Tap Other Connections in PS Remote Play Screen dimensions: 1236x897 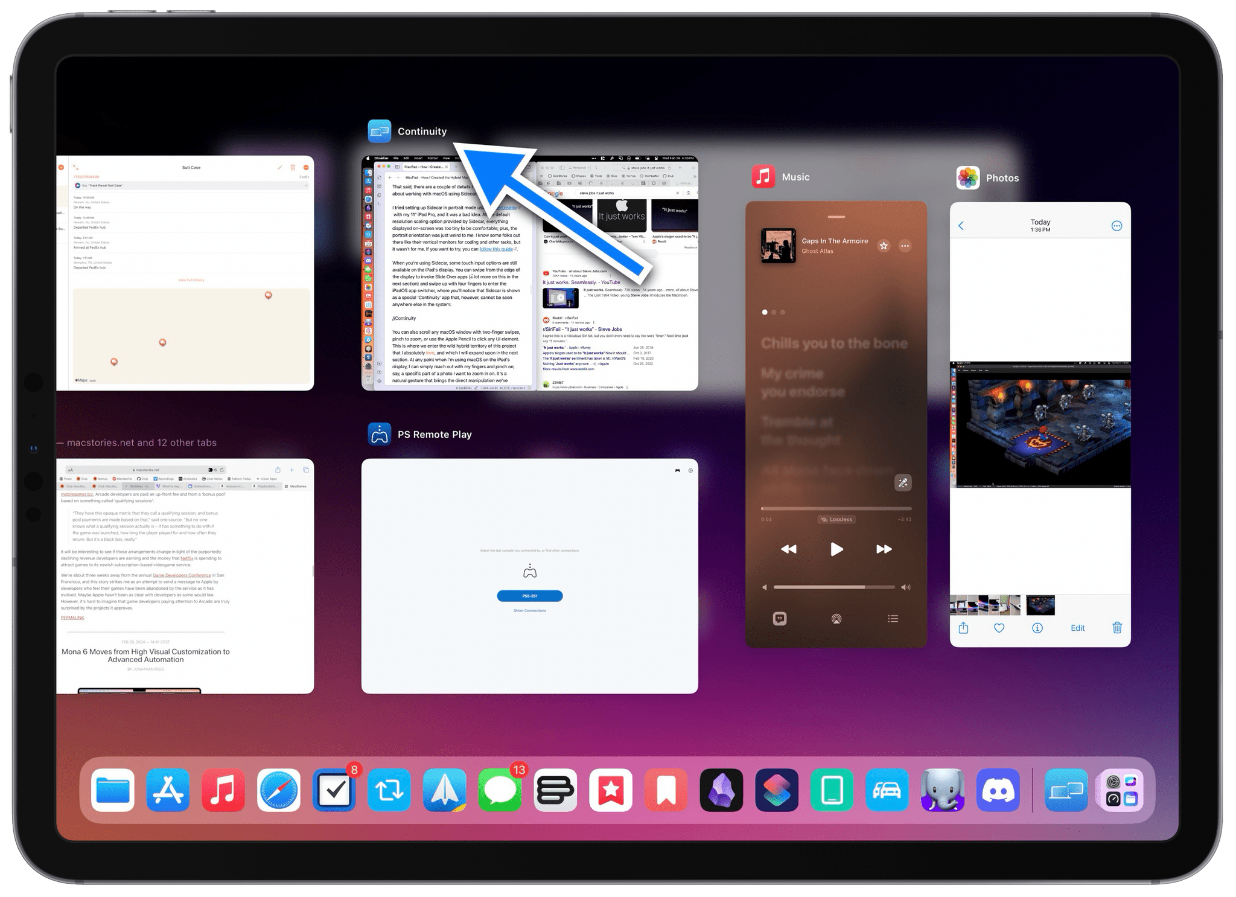(x=530, y=610)
